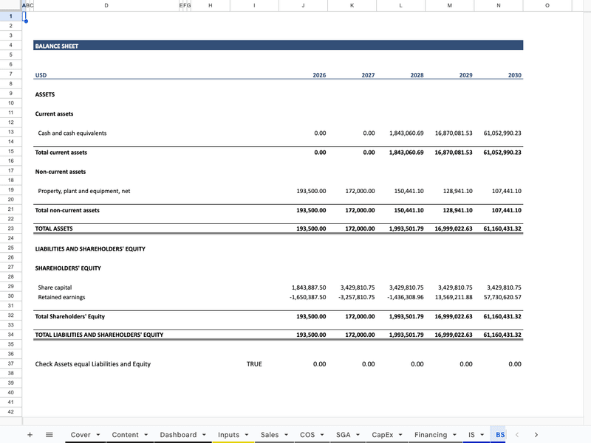Open the Content sheet tab
Viewport: 591px width, 443px height.
click(x=125, y=435)
